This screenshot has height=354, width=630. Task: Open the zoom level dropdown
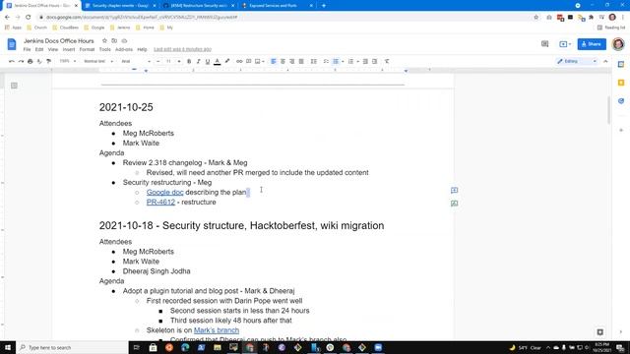tap(68, 61)
